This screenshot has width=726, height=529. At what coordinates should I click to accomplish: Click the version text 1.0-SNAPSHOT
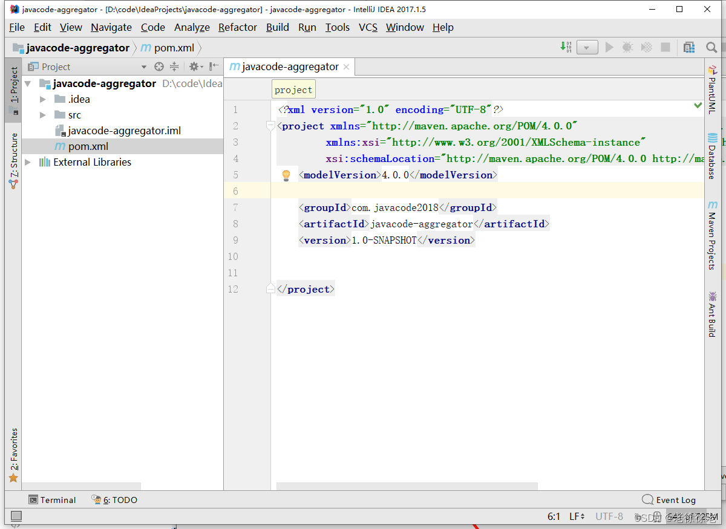click(x=384, y=240)
